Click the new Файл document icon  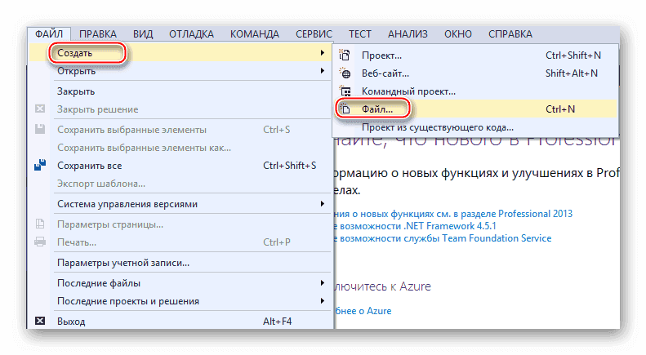pos(345,109)
